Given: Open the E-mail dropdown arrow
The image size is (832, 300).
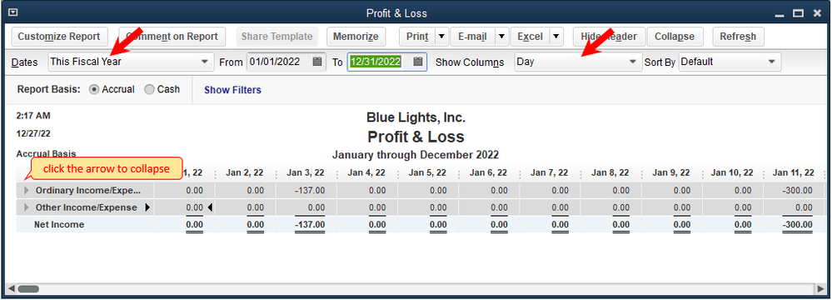Looking at the screenshot, I should point(502,37).
